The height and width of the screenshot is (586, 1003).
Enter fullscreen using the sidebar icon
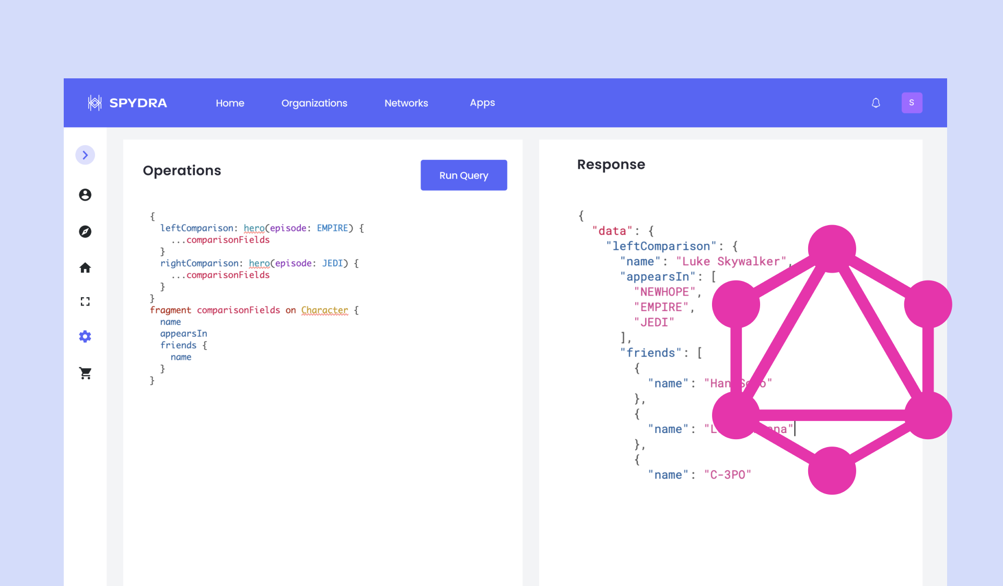tap(85, 301)
